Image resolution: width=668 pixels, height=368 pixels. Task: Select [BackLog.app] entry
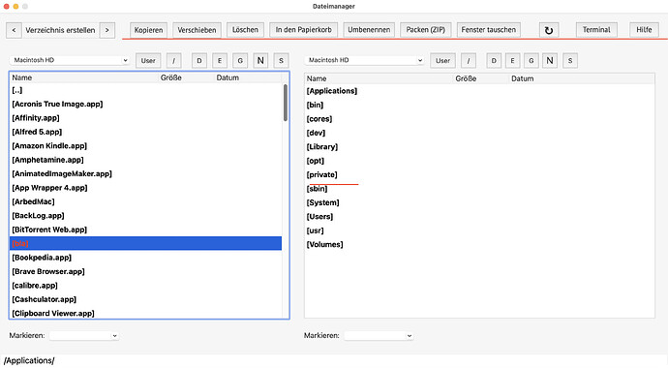click(145, 216)
